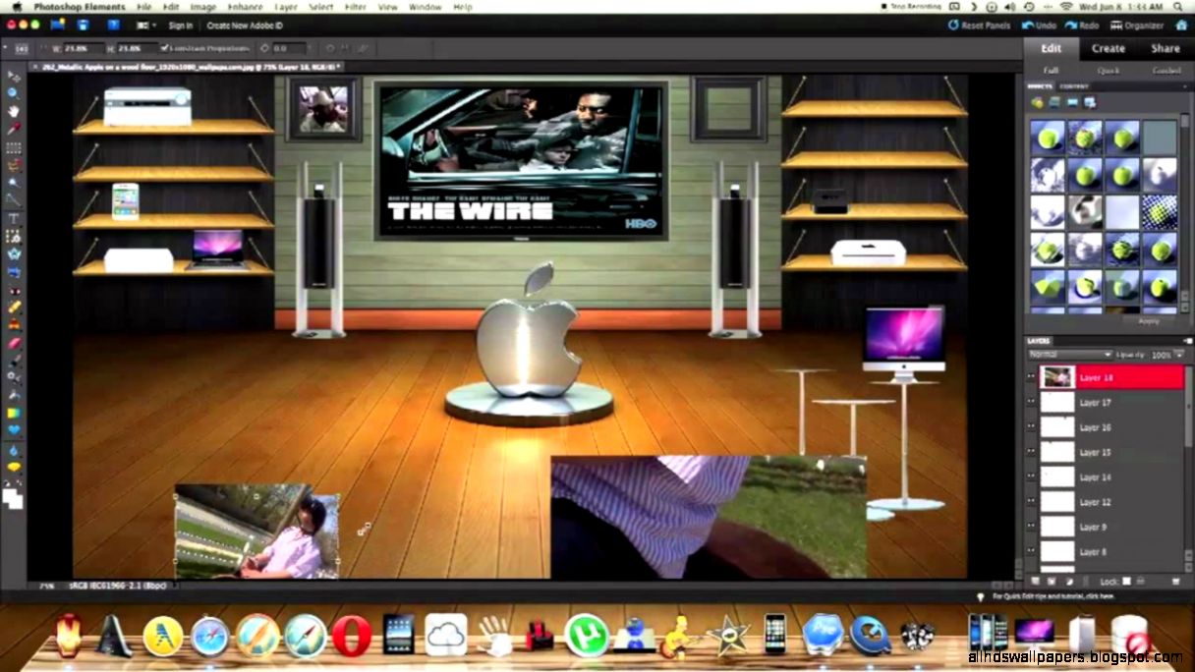
Task: Hide Layer 18 with its eye icon
Action: tap(1032, 377)
